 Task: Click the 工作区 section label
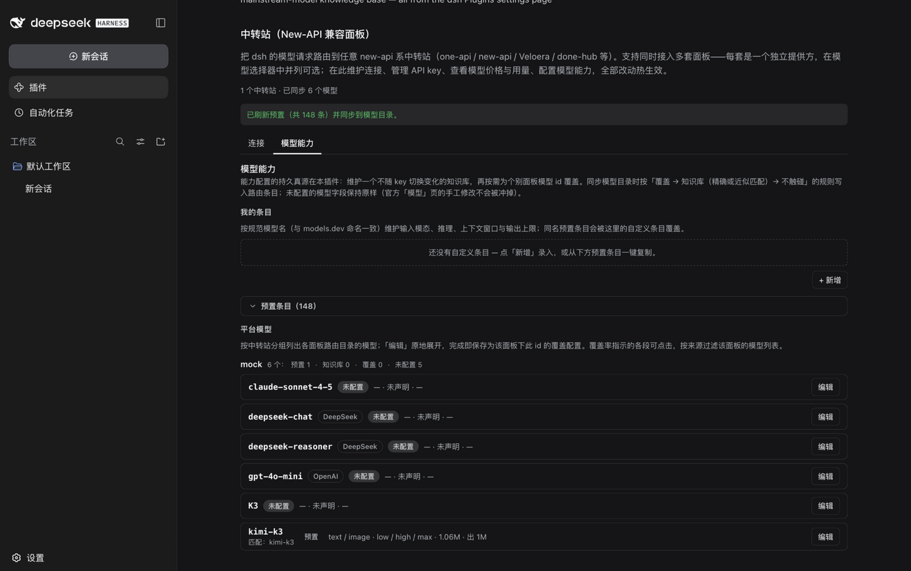click(x=23, y=142)
